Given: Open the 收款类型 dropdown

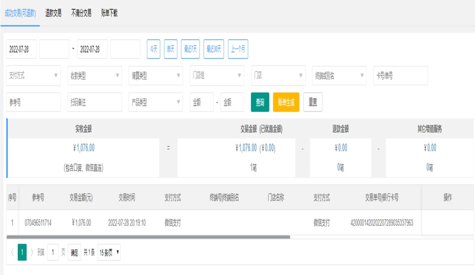Looking at the screenshot, I should tap(95, 76).
